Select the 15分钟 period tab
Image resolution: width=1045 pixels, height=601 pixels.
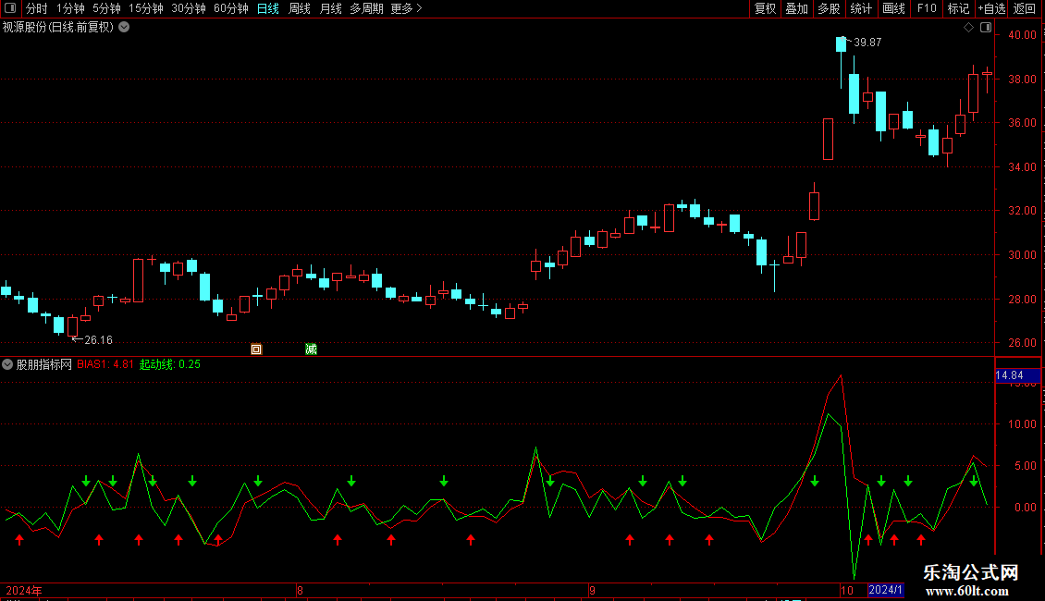click(146, 8)
